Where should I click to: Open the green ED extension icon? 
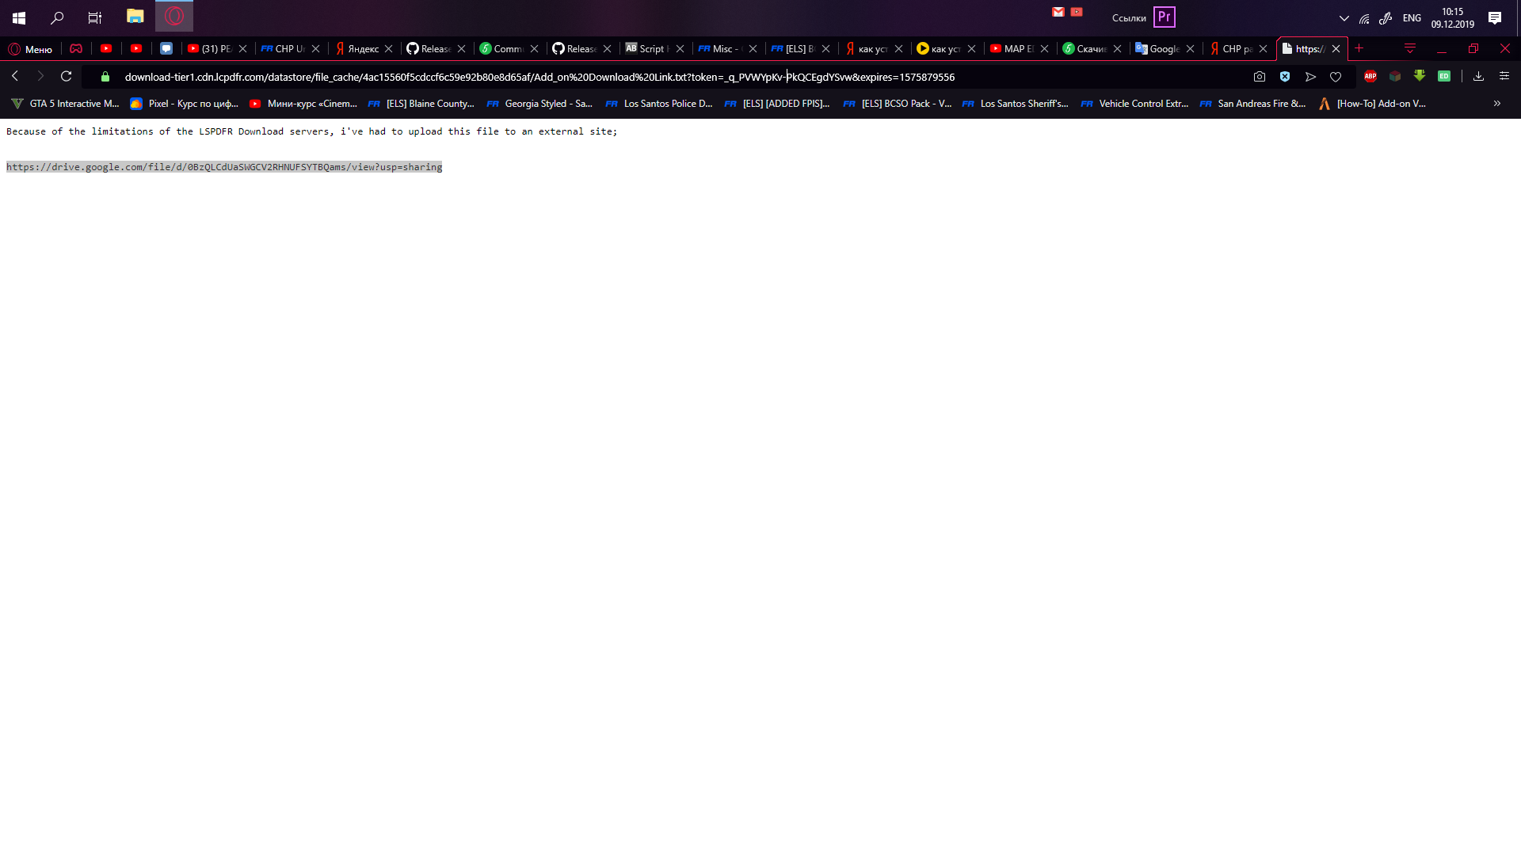[1444, 77]
